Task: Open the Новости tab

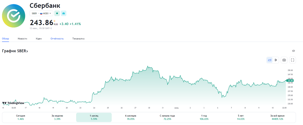Action: pos(22,39)
